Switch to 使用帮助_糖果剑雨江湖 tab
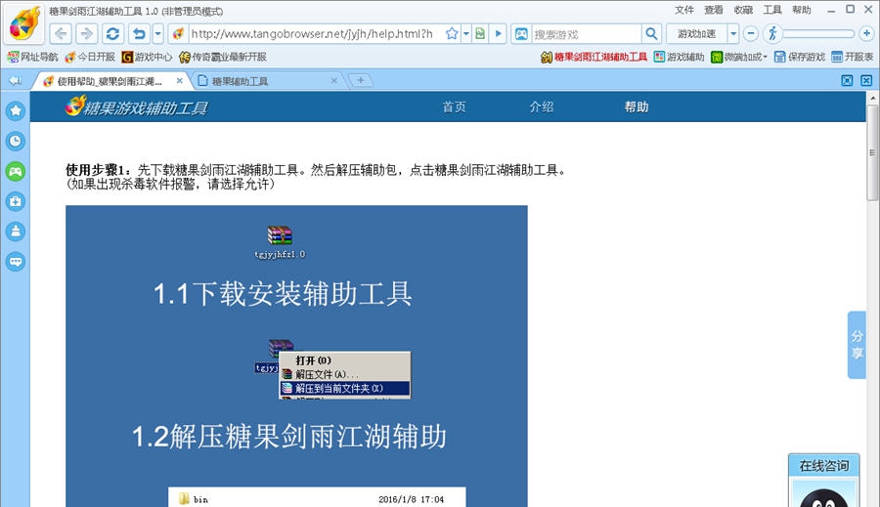Image resolution: width=880 pixels, height=507 pixels. pos(110,81)
